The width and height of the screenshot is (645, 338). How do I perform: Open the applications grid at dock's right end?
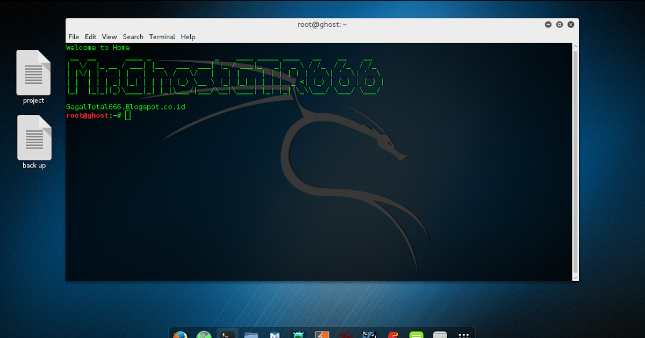tap(463, 334)
